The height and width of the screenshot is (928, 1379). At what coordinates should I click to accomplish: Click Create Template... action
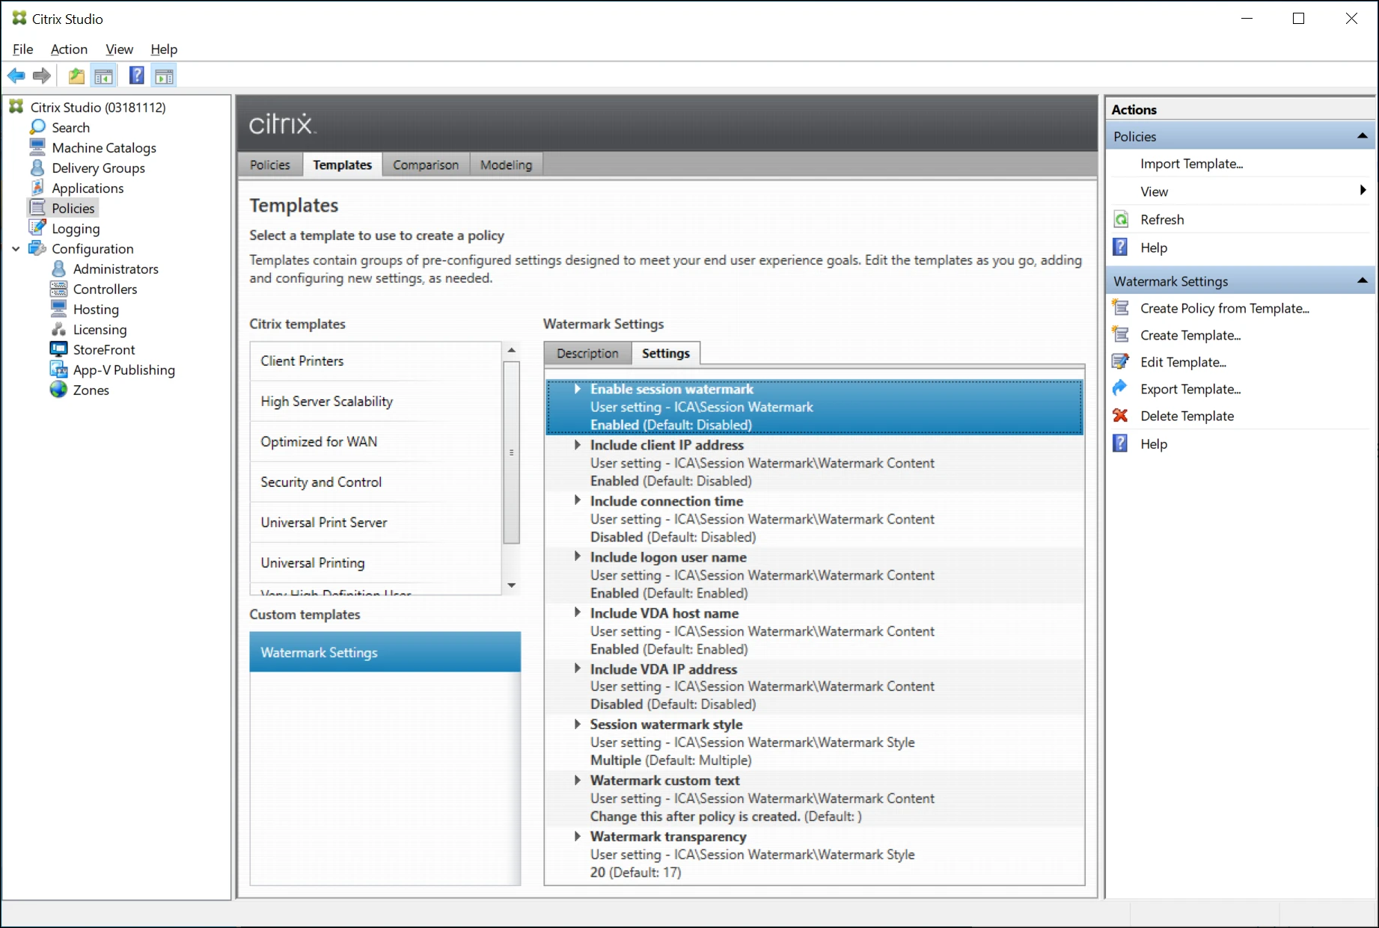tap(1190, 335)
